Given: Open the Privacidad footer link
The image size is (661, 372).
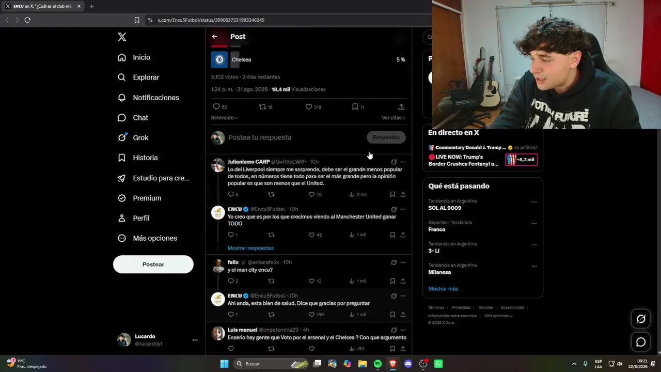Looking at the screenshot, I should (461, 307).
